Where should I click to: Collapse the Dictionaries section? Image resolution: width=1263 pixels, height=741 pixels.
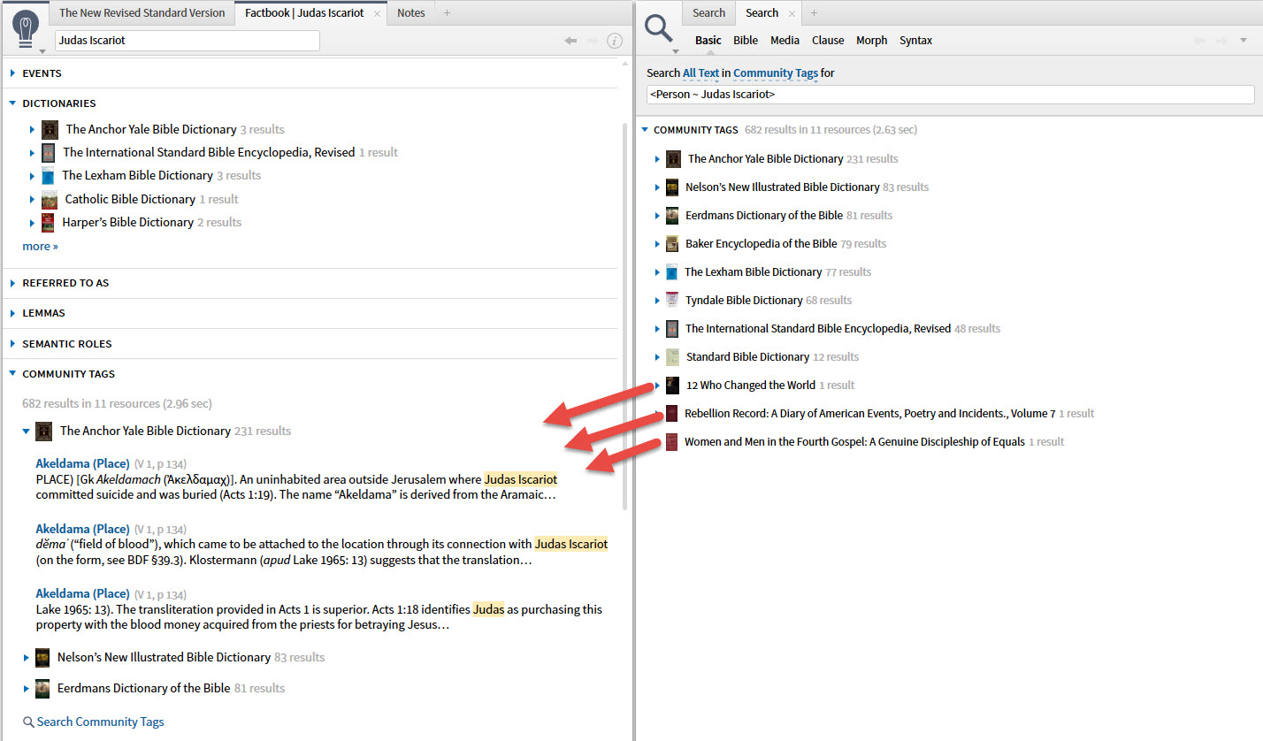point(13,103)
